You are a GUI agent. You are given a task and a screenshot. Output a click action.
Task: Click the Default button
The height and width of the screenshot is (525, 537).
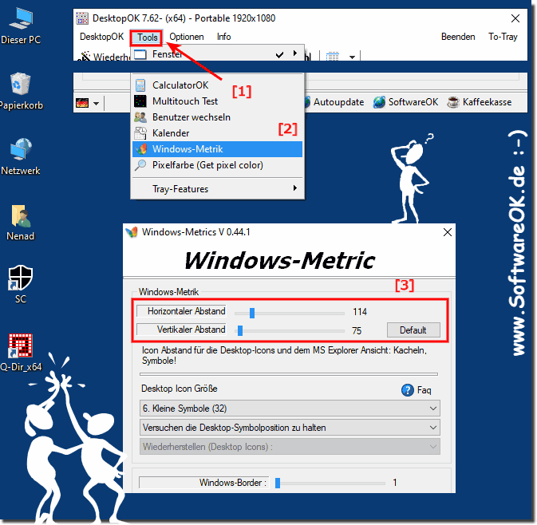pyautogui.click(x=413, y=330)
